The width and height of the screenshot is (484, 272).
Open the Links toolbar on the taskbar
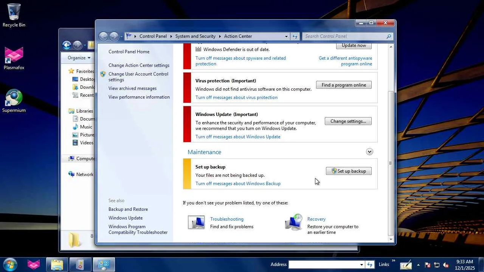click(384, 264)
